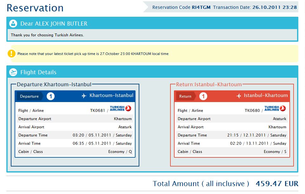Click the Turkish Airlines logo for flight TK0681
This screenshot has width=305, height=194.
(120, 108)
